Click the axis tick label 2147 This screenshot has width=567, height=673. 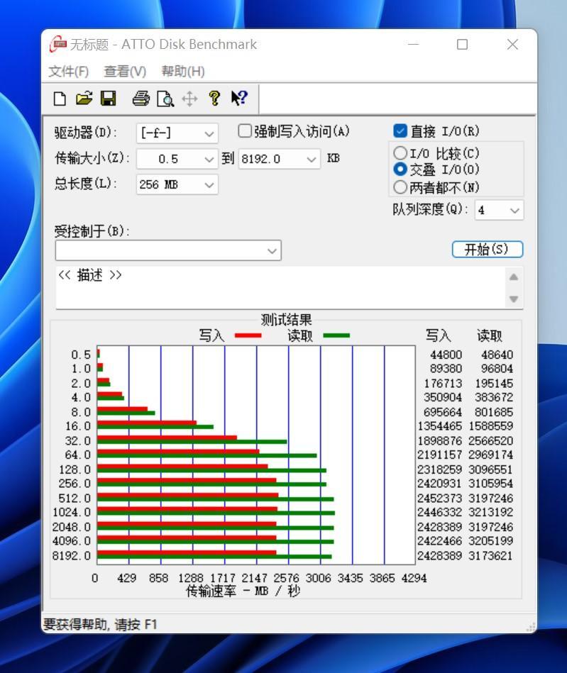[254, 578]
